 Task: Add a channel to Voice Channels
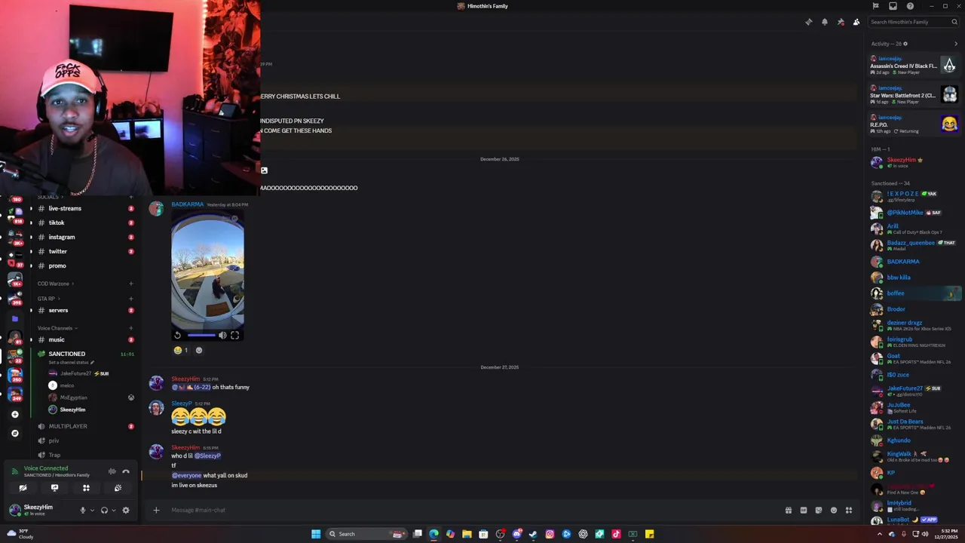click(x=131, y=328)
